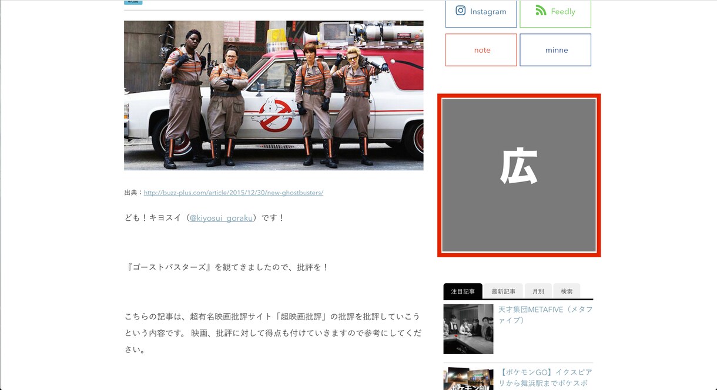This screenshot has width=717, height=390.
Task: Click the Feedly RSS icon
Action: (541, 11)
